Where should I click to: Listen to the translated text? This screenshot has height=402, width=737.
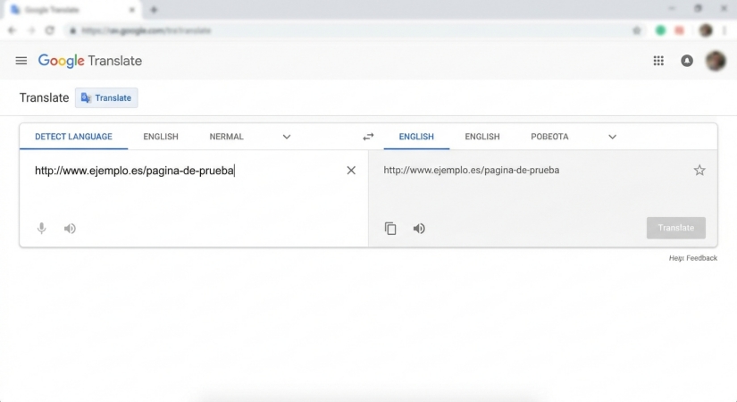pos(419,229)
